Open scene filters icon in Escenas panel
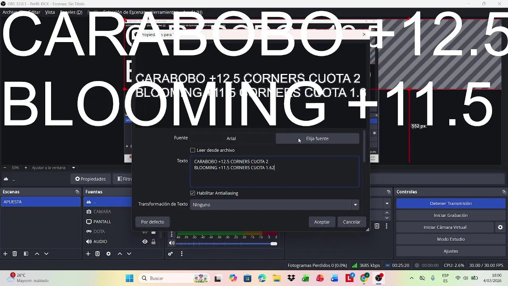Viewport: 508px width, 286px height. pyautogui.click(x=26, y=254)
